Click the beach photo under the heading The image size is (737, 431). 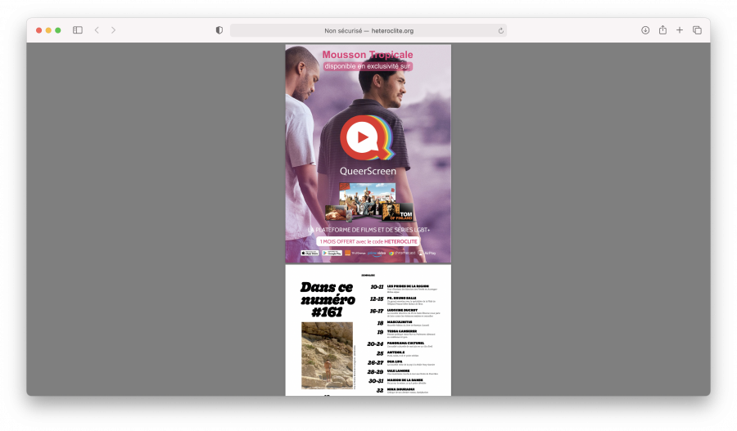coord(327,355)
